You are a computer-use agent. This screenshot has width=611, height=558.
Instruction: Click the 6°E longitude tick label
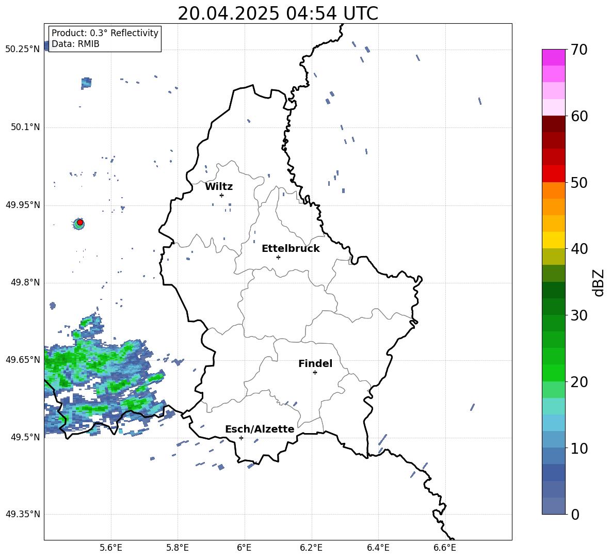click(x=244, y=548)
